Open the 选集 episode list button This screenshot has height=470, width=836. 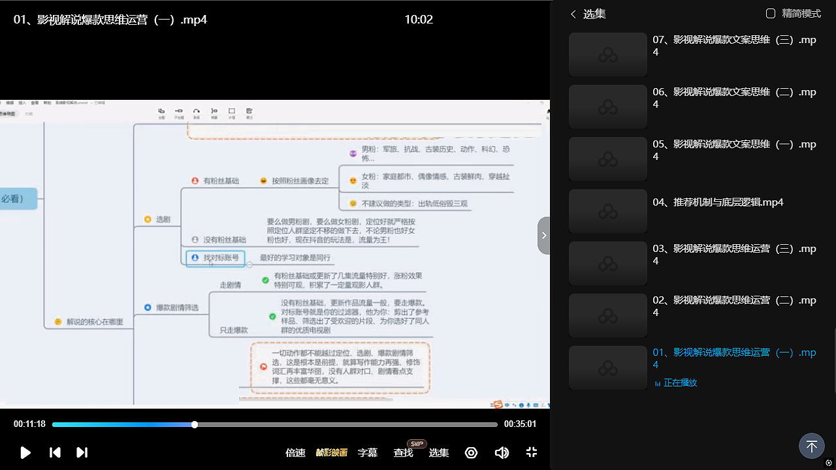coord(438,452)
